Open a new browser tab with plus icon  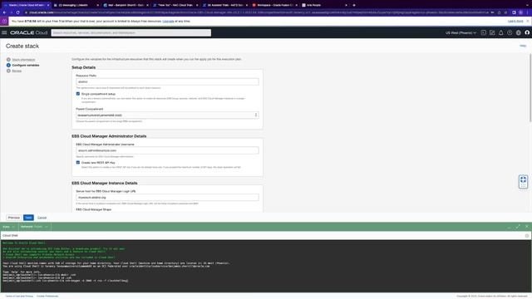354,5
